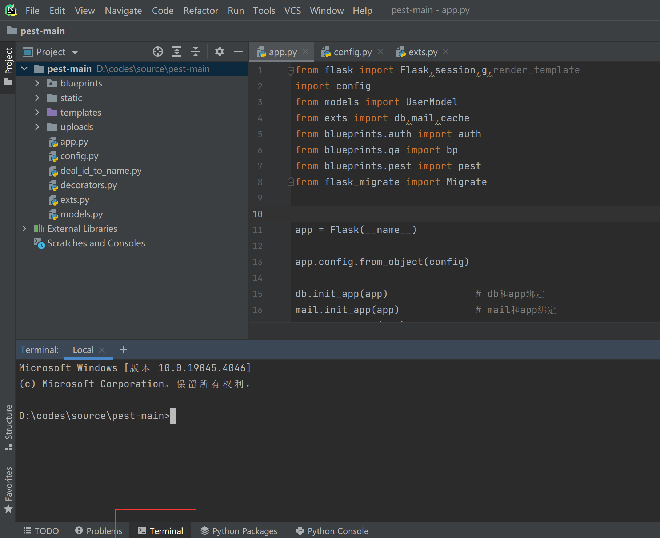Screen dimensions: 660x538
Task: Click 'db.init_app(app)' code line
Action: click(x=341, y=294)
